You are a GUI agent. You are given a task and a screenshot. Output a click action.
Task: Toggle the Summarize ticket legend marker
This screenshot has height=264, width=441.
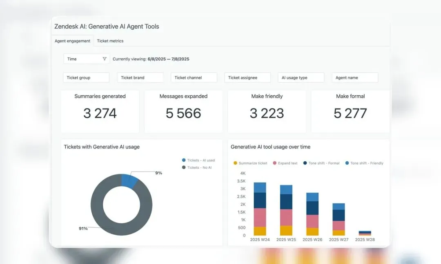coord(236,163)
